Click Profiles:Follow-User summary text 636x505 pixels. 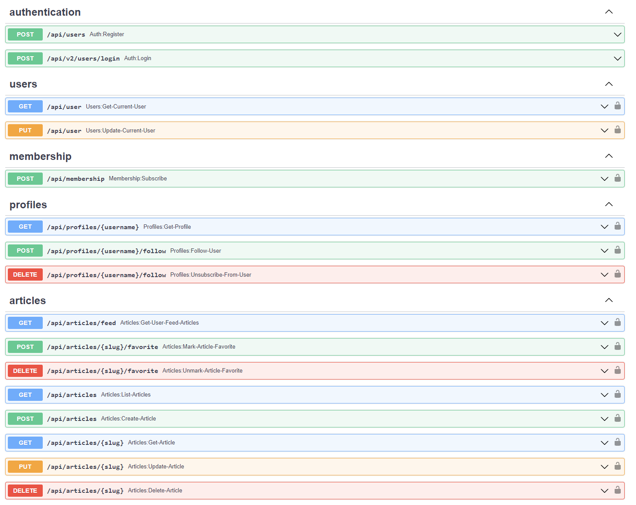click(196, 251)
